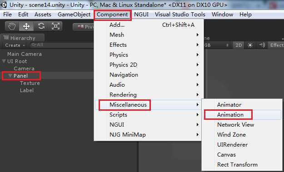Viewport: 284px width, 172px height.
Task: Toggle 2D scene view mode
Action: pyautogui.click(x=239, y=45)
